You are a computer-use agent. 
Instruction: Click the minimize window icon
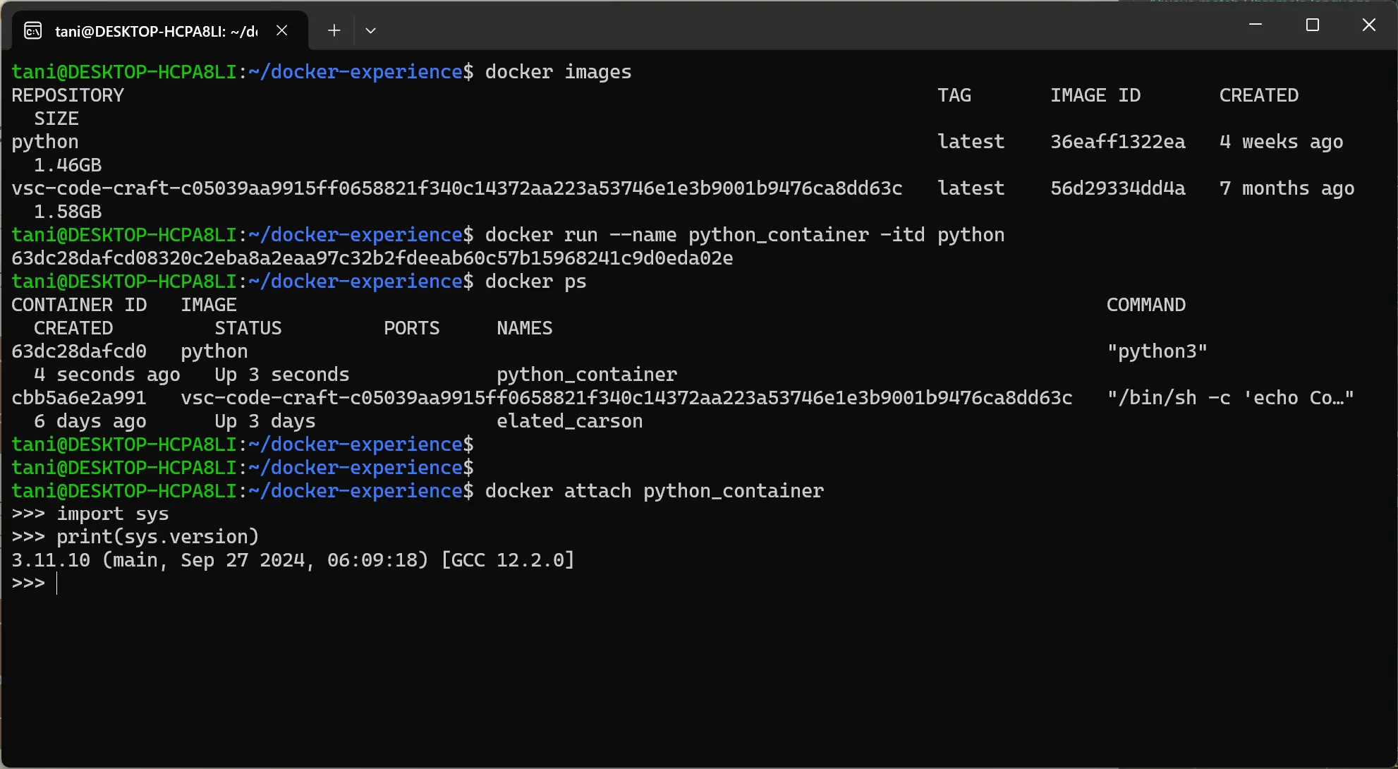pyautogui.click(x=1255, y=27)
